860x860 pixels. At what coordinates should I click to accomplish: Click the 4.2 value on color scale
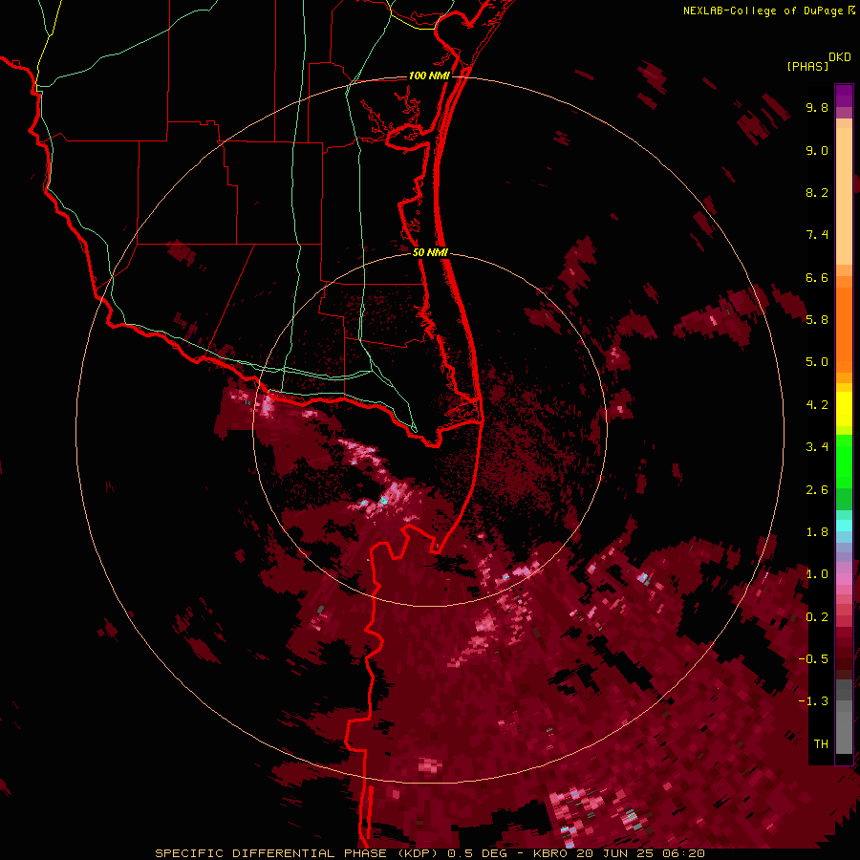click(817, 405)
